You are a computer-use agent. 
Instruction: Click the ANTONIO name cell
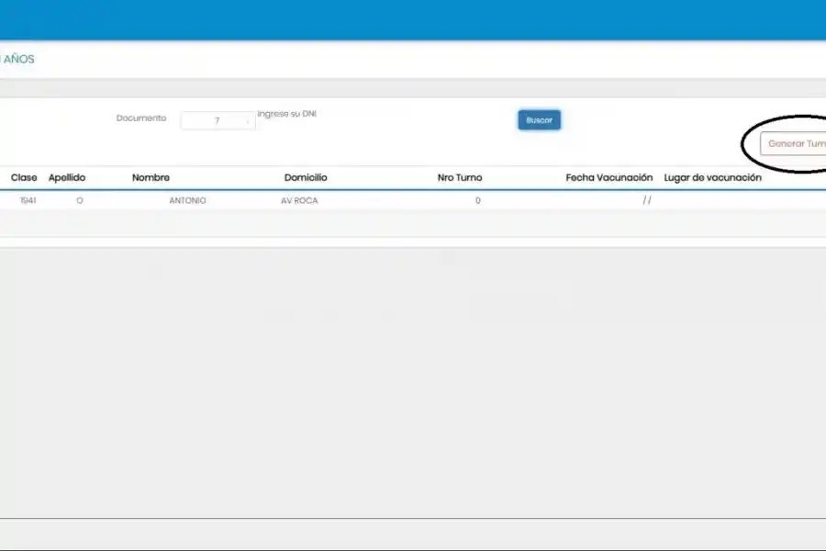(187, 200)
